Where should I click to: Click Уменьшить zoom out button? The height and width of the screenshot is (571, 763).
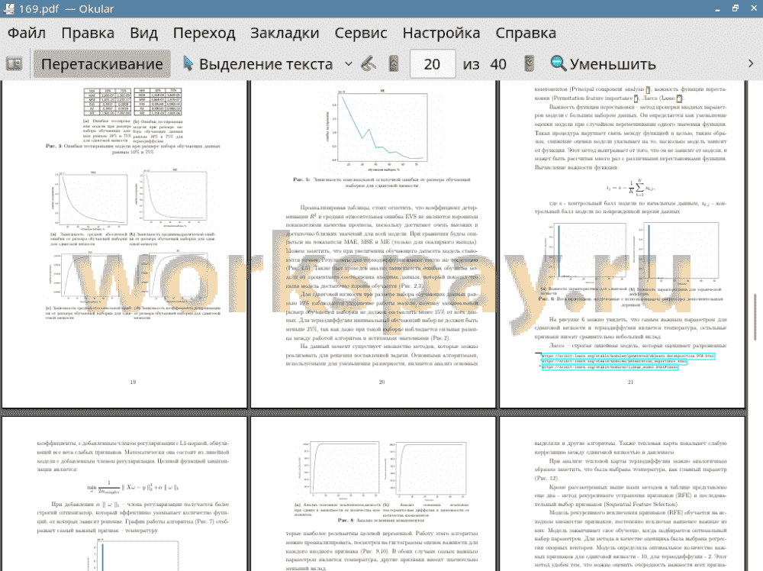(x=604, y=64)
